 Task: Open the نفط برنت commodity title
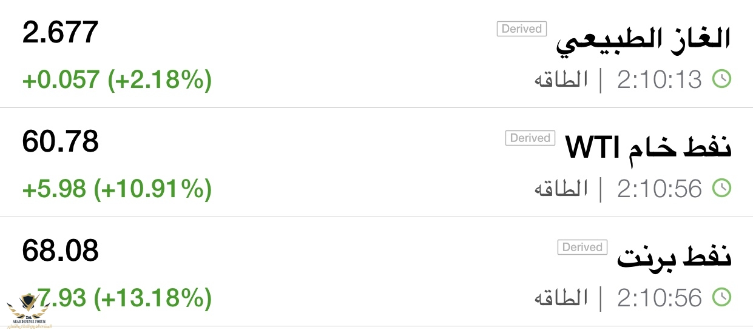(x=674, y=257)
